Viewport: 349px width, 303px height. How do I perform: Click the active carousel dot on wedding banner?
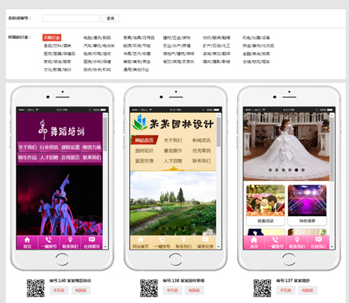click(296, 170)
